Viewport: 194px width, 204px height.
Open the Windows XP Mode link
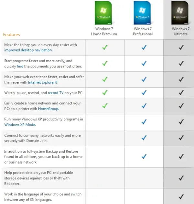(x=20, y=125)
